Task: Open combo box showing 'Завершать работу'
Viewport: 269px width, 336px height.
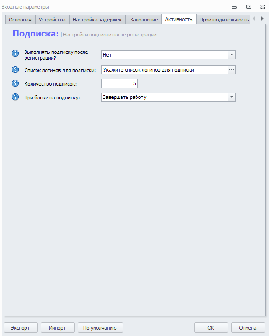Action: coord(169,97)
